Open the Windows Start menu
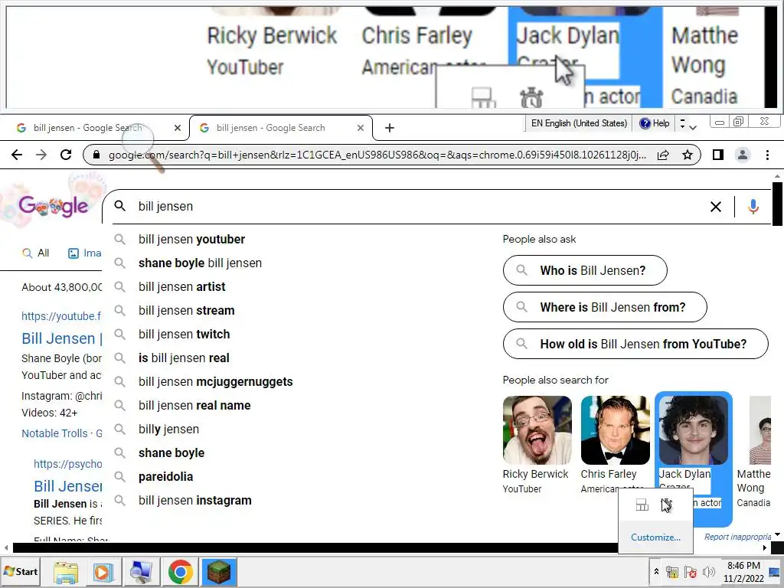 click(21, 571)
